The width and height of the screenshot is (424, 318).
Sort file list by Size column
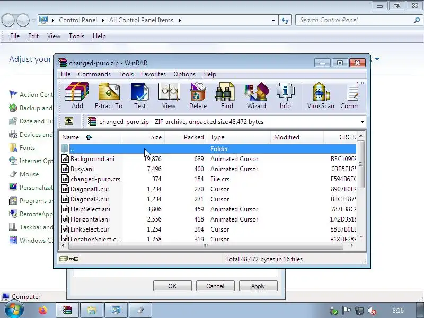coord(143,137)
